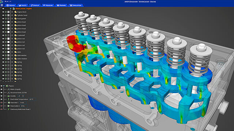Click the undo arrow in title bar
This screenshot has height=131, width=234.
coord(6,1)
